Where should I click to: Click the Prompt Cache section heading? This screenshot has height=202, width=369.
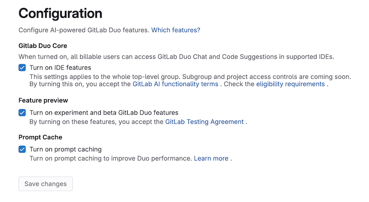click(x=41, y=137)
